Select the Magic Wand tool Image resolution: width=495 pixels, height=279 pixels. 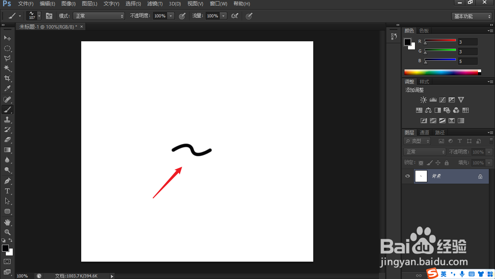coord(7,68)
